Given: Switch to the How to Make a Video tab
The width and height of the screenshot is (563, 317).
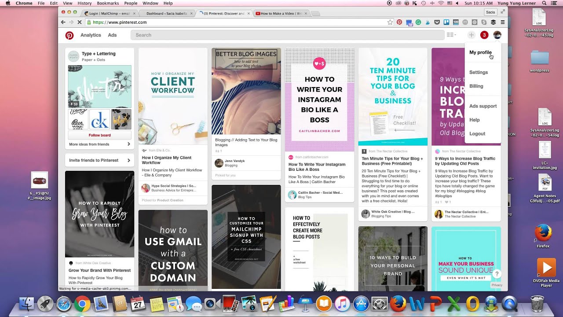Looking at the screenshot, I should [x=281, y=13].
